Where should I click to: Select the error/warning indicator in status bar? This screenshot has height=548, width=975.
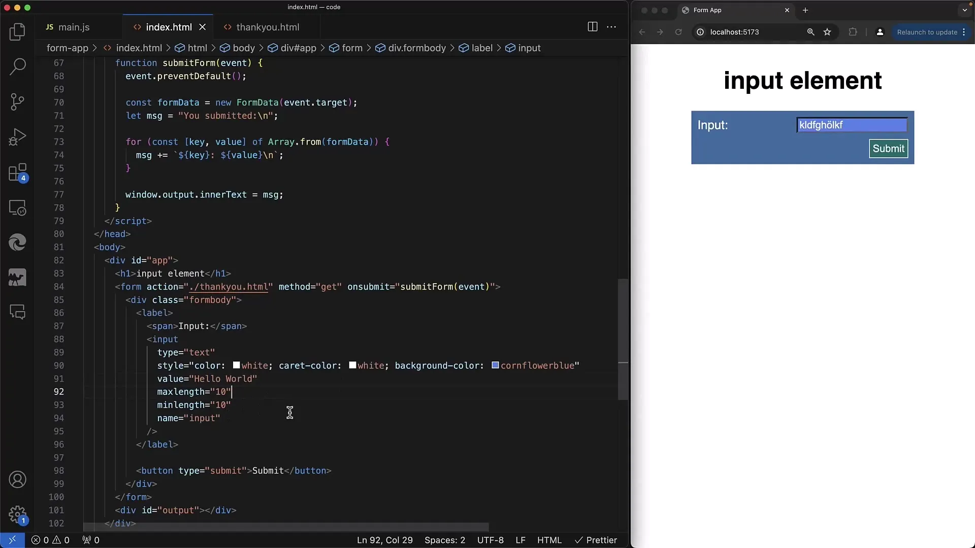(x=50, y=540)
